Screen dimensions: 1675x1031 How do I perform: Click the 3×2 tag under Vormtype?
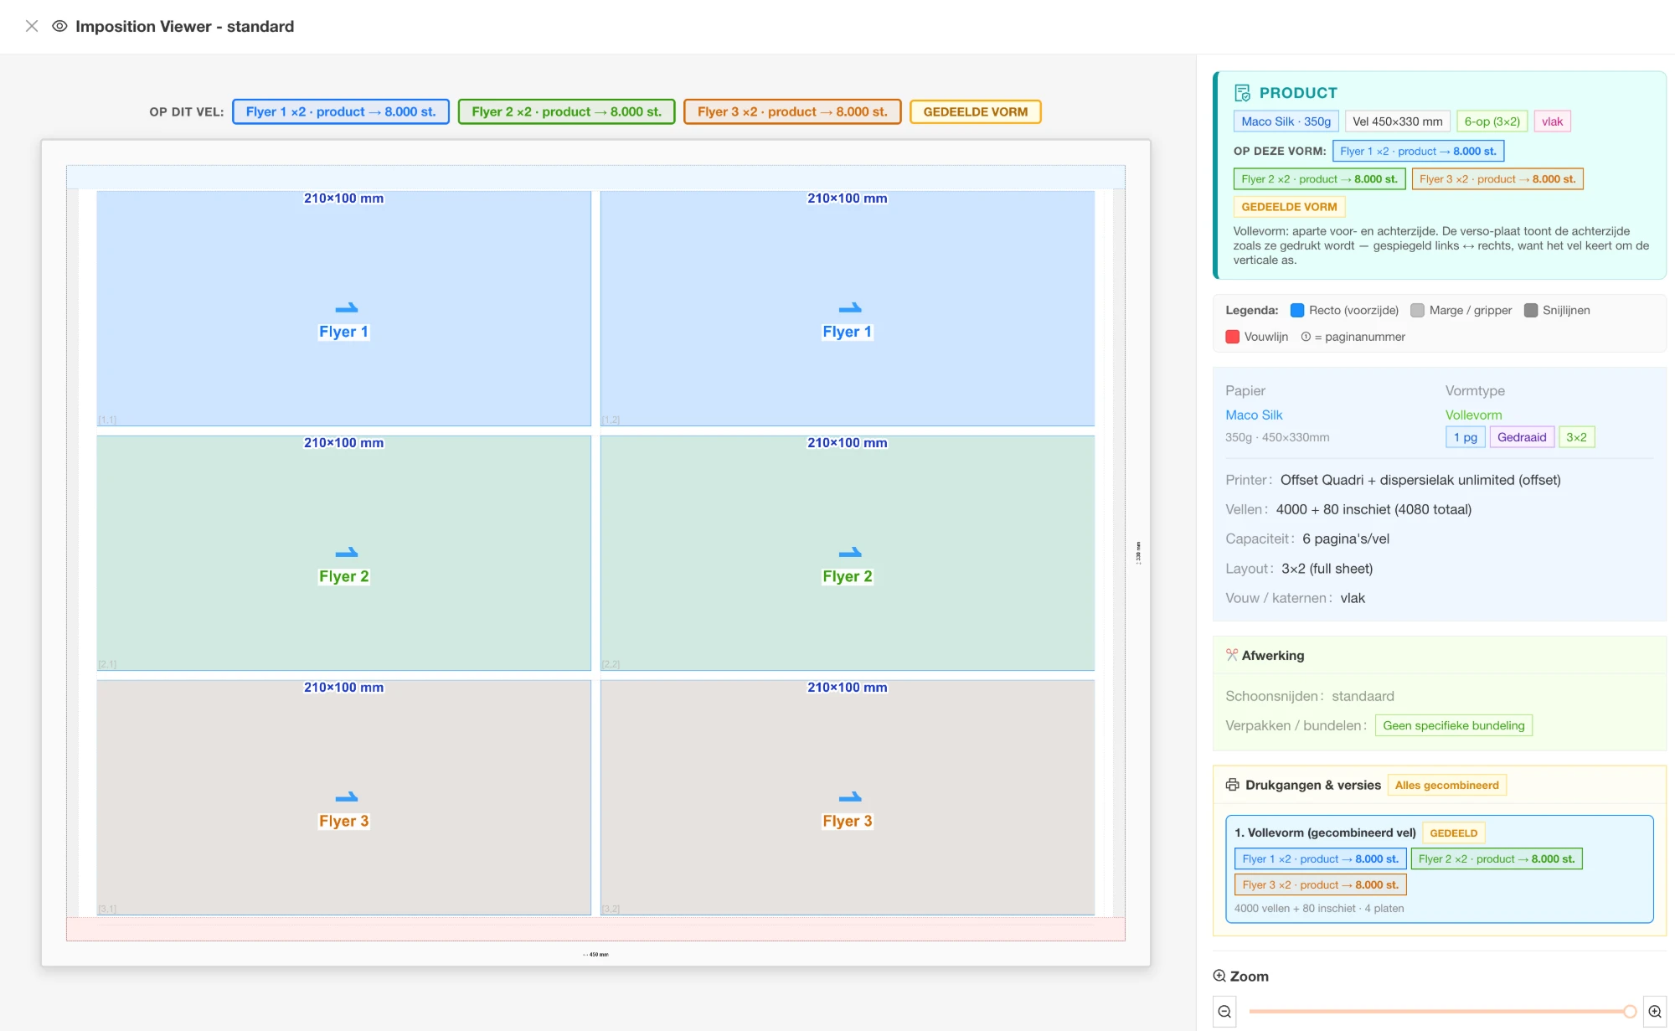click(x=1576, y=437)
